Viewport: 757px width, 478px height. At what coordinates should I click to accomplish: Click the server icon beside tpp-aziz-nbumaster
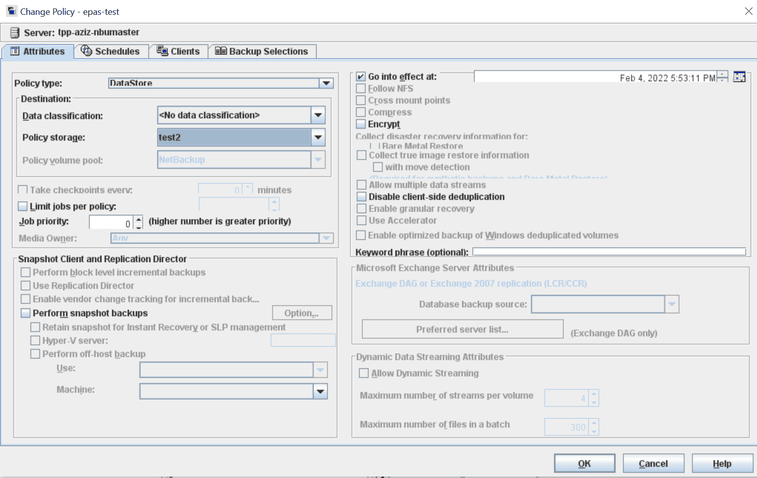[13, 32]
